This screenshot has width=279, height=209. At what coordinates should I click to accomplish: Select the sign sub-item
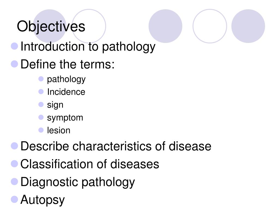[55, 105]
